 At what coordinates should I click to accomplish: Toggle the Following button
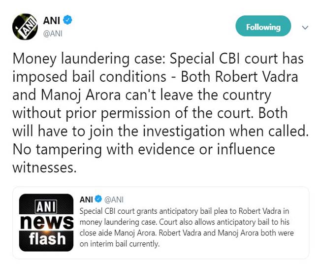[x=263, y=27]
